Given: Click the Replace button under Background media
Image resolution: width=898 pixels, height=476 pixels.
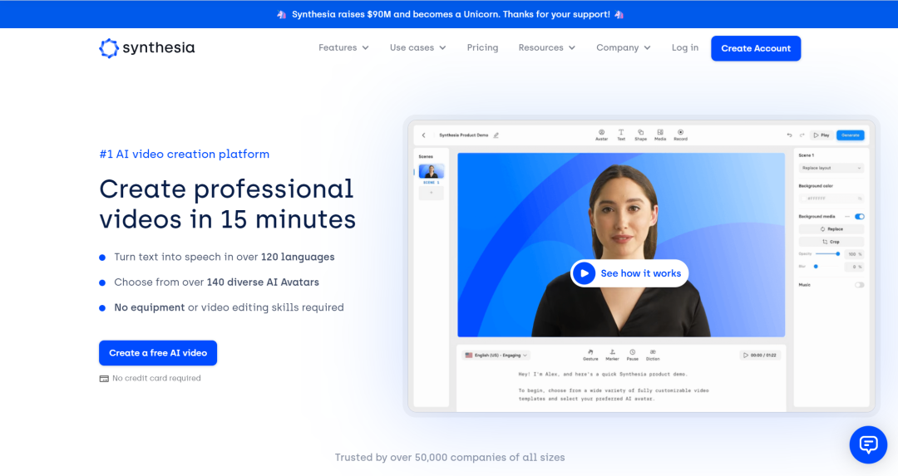Looking at the screenshot, I should [831, 228].
